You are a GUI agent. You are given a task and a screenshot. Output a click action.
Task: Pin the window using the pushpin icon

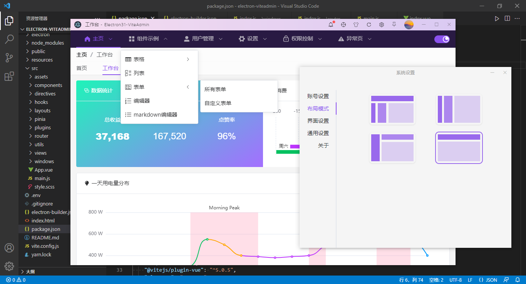click(394, 25)
